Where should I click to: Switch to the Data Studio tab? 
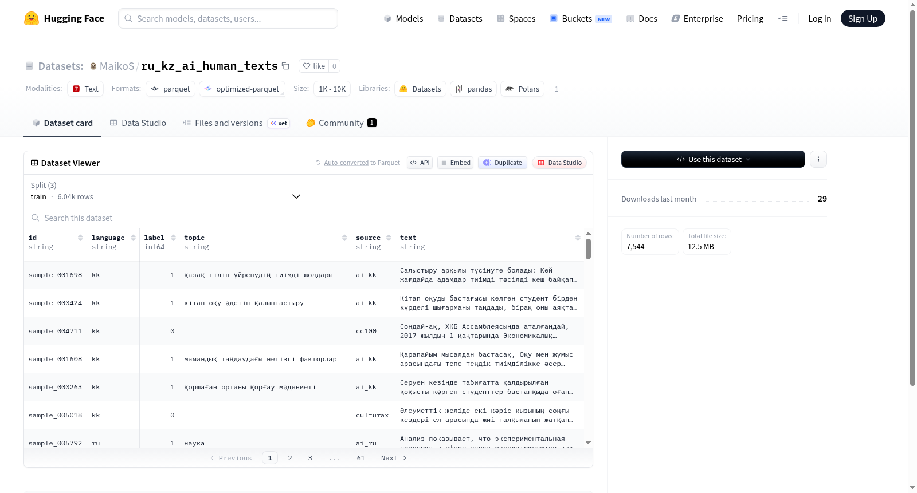point(138,123)
